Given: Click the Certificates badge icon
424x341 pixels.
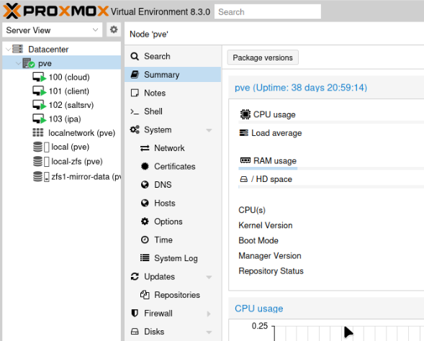Looking at the screenshot, I should tap(145, 166).
